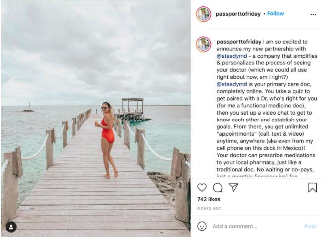Open passporttofriday username in the header

(x=238, y=14)
